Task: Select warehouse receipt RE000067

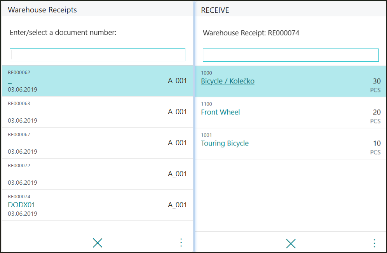Action: [97, 143]
